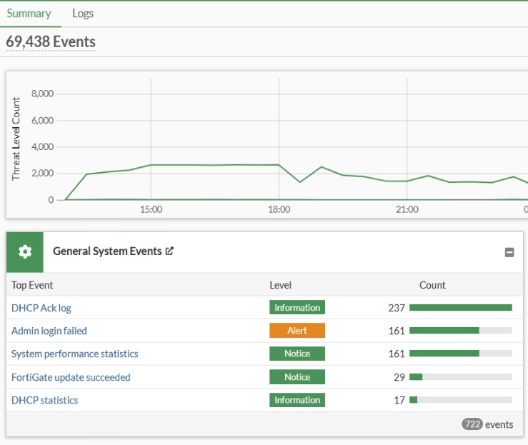Open General System Events external link icon
Image resolution: width=528 pixels, height=445 pixels.
[169, 251]
